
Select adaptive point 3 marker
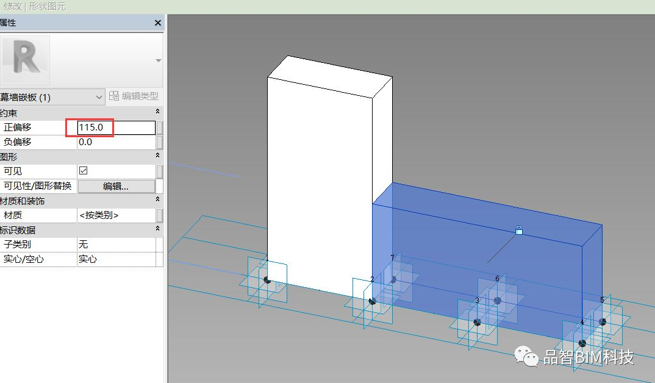pyautogui.click(x=477, y=322)
